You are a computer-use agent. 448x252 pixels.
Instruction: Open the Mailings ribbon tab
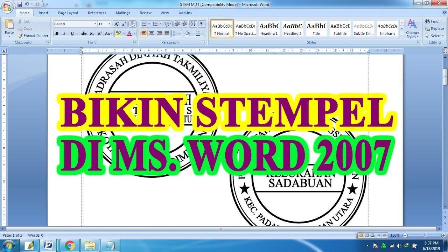tap(123, 13)
